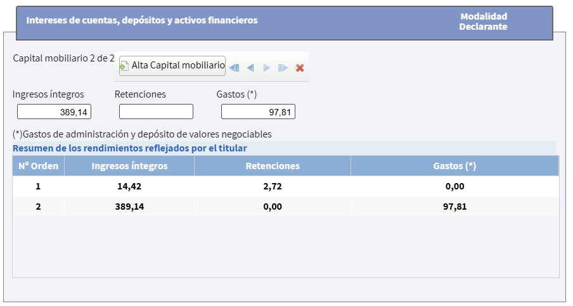The height and width of the screenshot is (306, 573).
Task: Go to first Capital mobiliario record
Action: click(235, 68)
